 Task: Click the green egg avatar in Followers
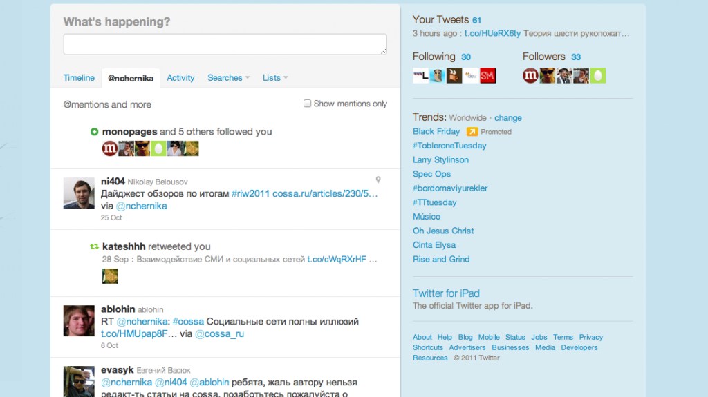pos(598,76)
